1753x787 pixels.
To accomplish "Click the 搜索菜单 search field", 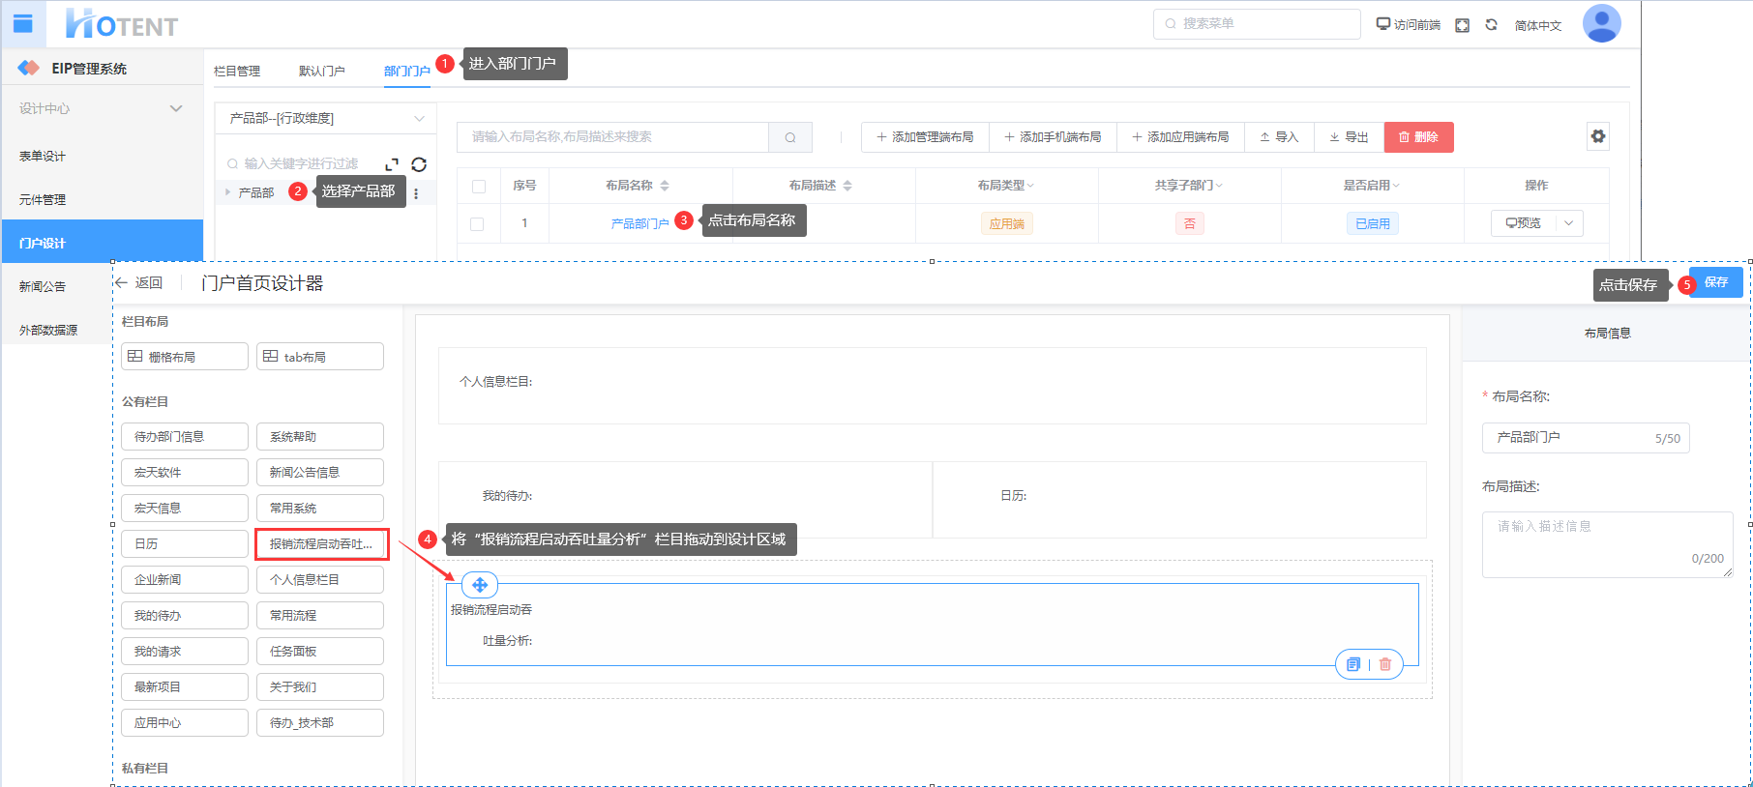I will pyautogui.click(x=1257, y=24).
